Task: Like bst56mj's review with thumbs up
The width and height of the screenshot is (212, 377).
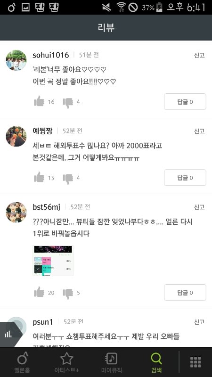Action: click(39, 292)
